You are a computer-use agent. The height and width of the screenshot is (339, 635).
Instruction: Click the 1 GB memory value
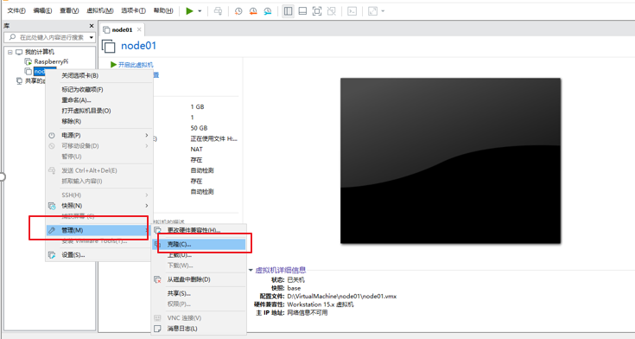[x=197, y=106]
